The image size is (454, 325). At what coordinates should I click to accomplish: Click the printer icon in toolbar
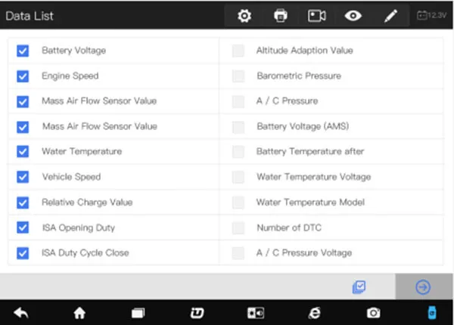pyautogui.click(x=281, y=16)
